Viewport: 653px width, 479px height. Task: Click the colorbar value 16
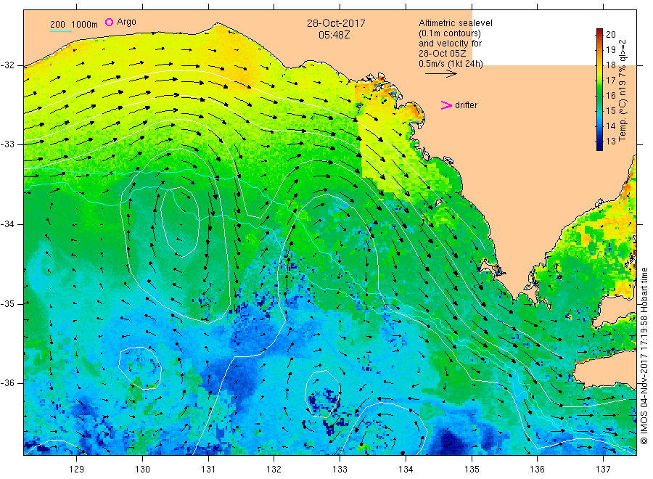610,95
